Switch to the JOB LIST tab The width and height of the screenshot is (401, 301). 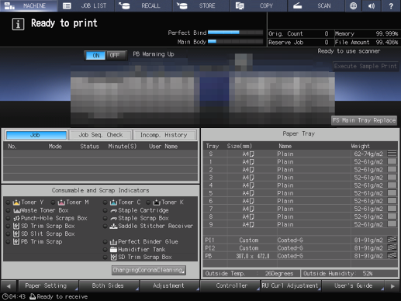pos(86,5)
